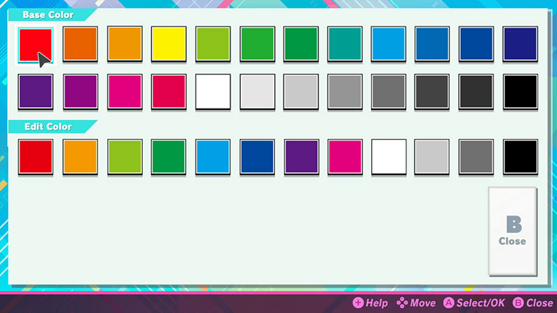Pick the royal blue Base Color swatch

[x=476, y=44]
